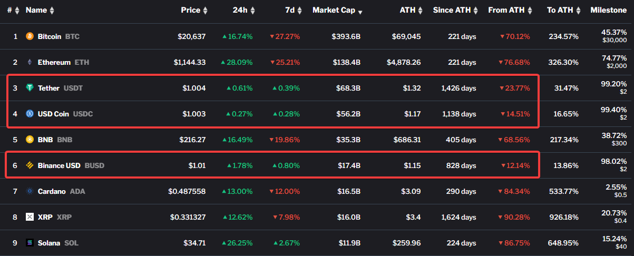Click Cardano price $0.487558
This screenshot has height=256, width=634.
[x=187, y=191]
